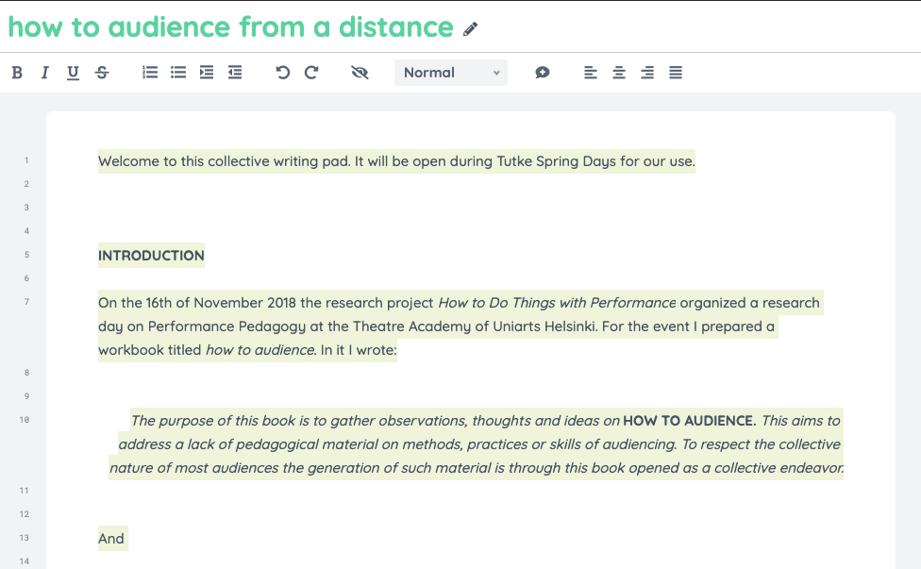Toggle italic formatting
This screenshot has width=921, height=569.
coord(44,73)
